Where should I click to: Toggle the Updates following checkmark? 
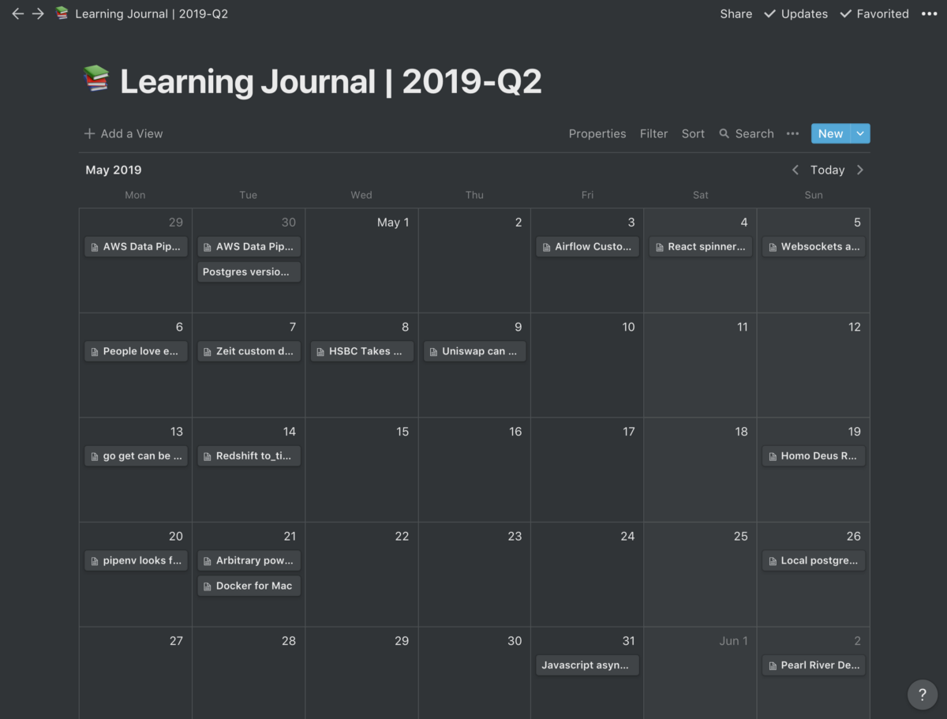(795, 14)
